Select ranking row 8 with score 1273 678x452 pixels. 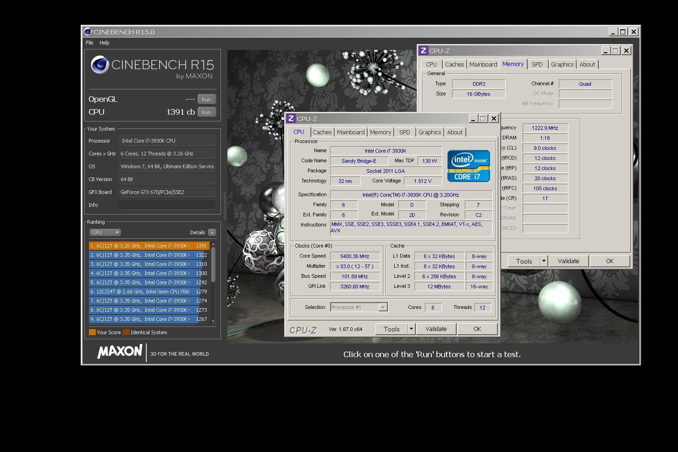(149, 310)
